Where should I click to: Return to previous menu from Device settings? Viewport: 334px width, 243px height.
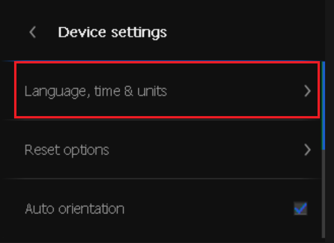click(32, 32)
